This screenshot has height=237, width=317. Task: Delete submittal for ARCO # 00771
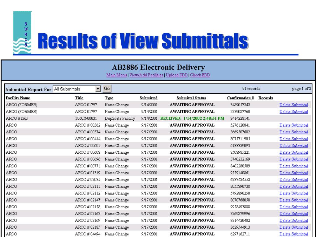294,166
